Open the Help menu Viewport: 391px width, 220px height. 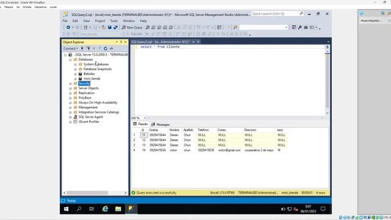click(143, 21)
